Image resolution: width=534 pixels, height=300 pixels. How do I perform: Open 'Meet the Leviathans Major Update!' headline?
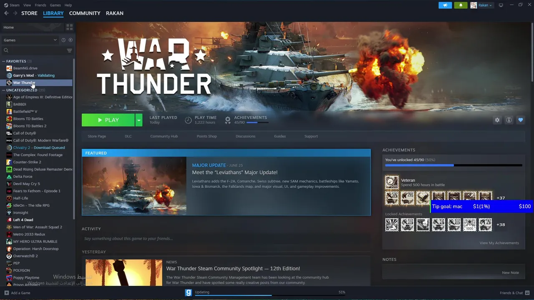[x=234, y=172]
